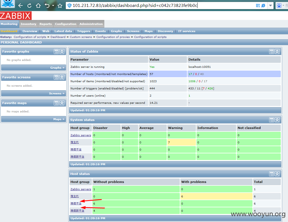Switch to the Monitoring tab
Image resolution: width=288 pixels, height=222 pixels.
point(9,24)
